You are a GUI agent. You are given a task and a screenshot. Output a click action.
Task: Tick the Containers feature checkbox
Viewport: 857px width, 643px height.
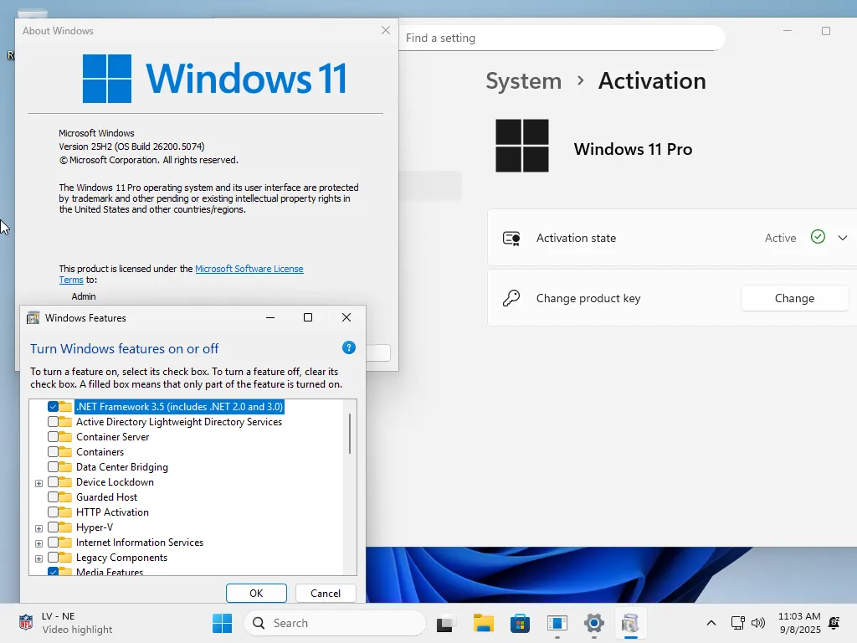pos(53,451)
